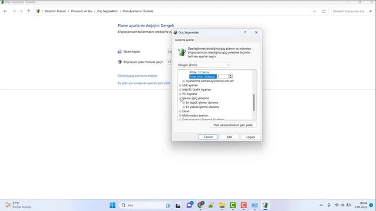Open the Chrome browser taskbar icon
The width and height of the screenshot is (376, 211).
point(200,205)
